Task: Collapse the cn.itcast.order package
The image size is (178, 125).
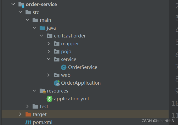Action: (x=41, y=35)
